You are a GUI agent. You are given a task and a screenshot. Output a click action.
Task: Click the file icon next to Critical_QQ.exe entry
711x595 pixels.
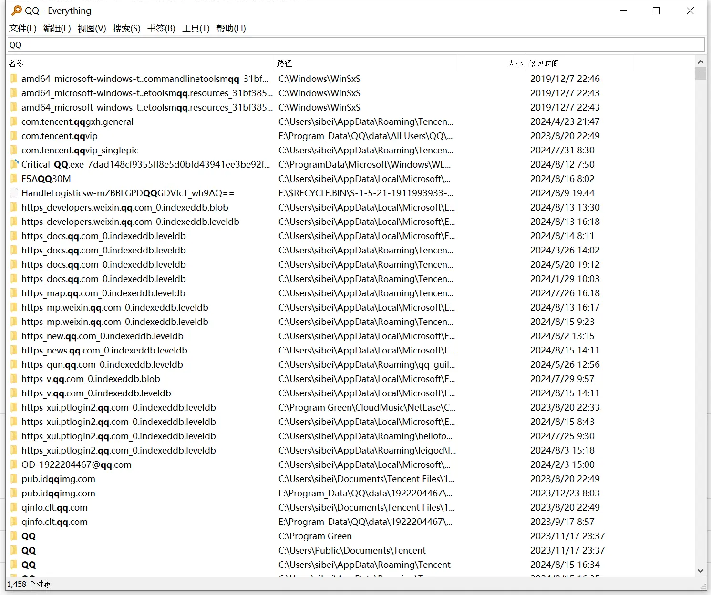pyautogui.click(x=13, y=164)
